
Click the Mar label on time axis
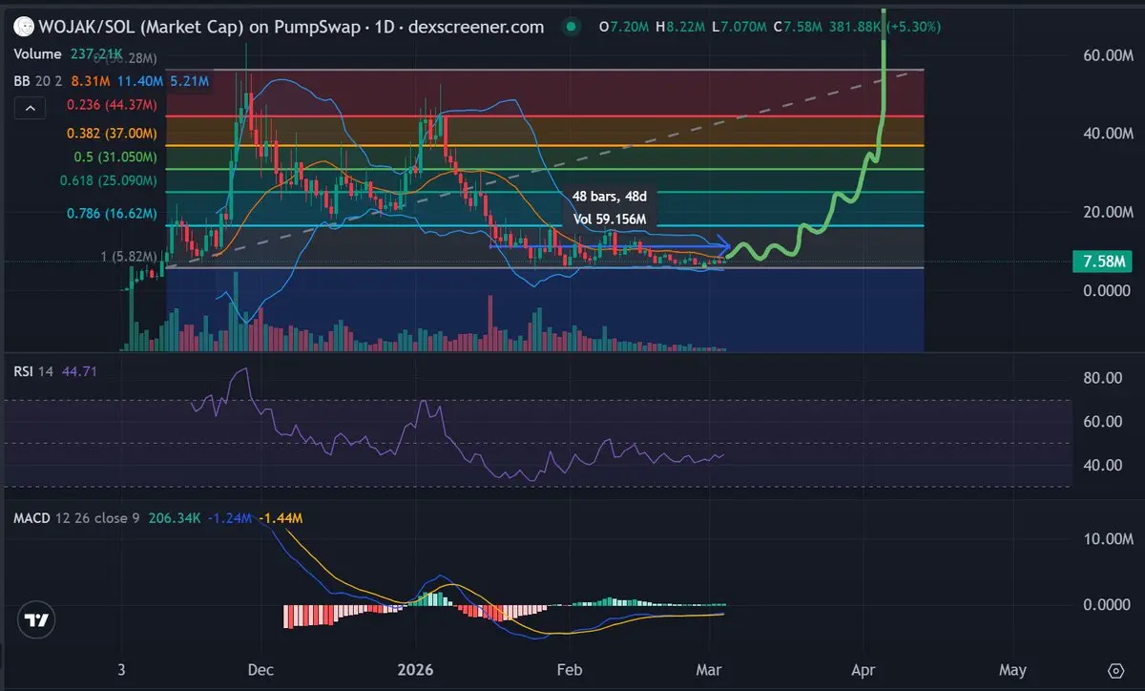tap(708, 670)
